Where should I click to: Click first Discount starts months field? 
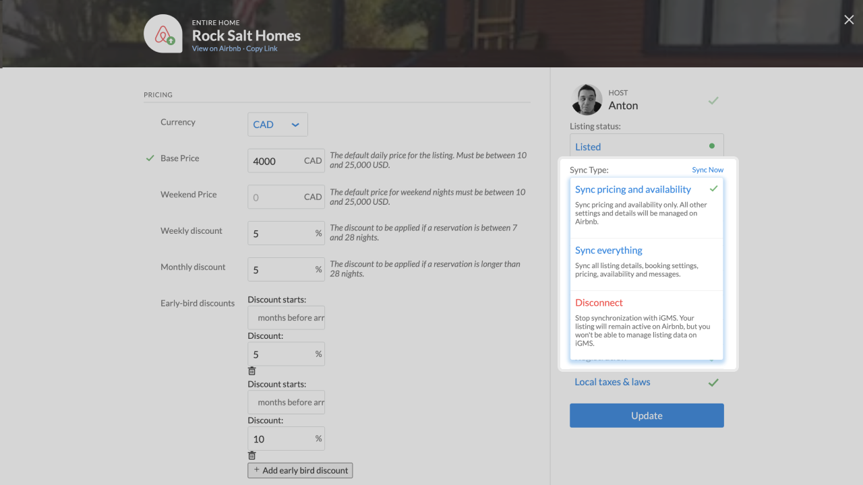point(286,318)
